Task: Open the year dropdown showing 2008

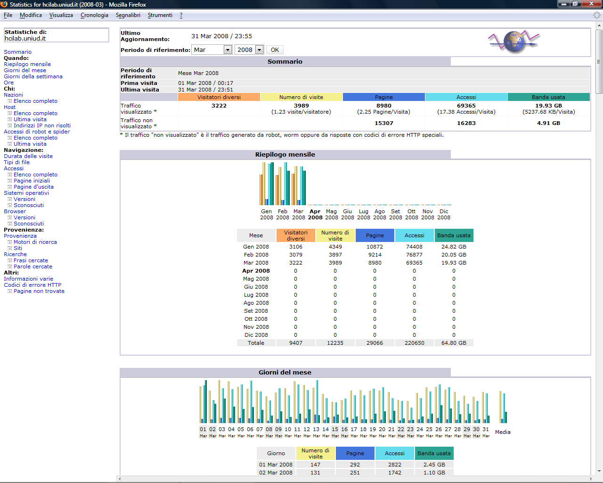Action: [249, 50]
